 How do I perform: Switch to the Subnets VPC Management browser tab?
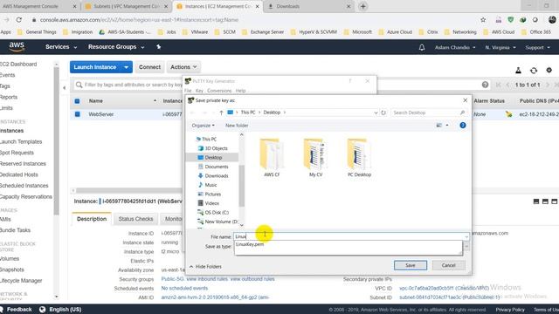tap(126, 6)
